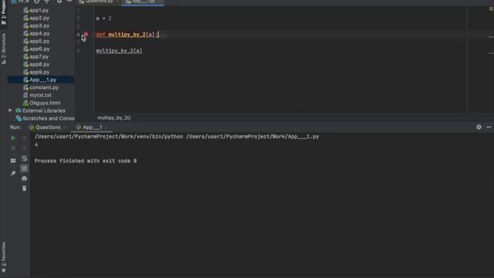The image size is (494, 278).
Task: Open app2.py in the project tree
Action: (x=36, y=18)
